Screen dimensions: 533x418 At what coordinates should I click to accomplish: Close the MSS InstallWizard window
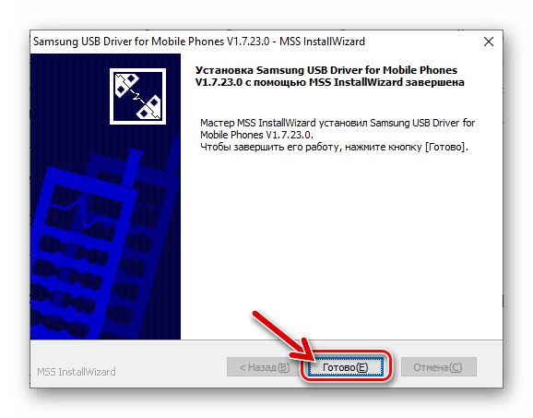(489, 42)
